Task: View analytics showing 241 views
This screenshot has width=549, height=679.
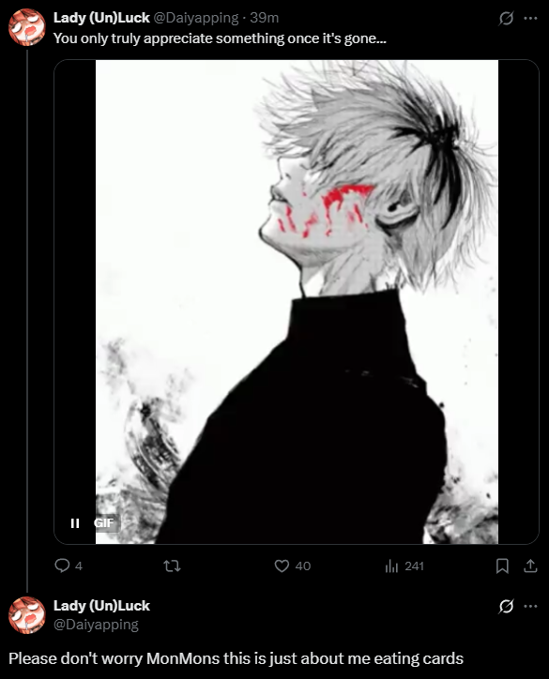Action: coord(404,566)
